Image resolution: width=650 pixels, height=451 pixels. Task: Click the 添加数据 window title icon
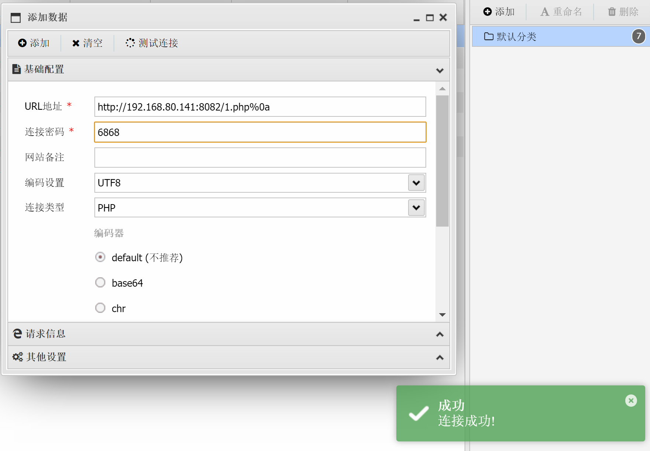15,18
